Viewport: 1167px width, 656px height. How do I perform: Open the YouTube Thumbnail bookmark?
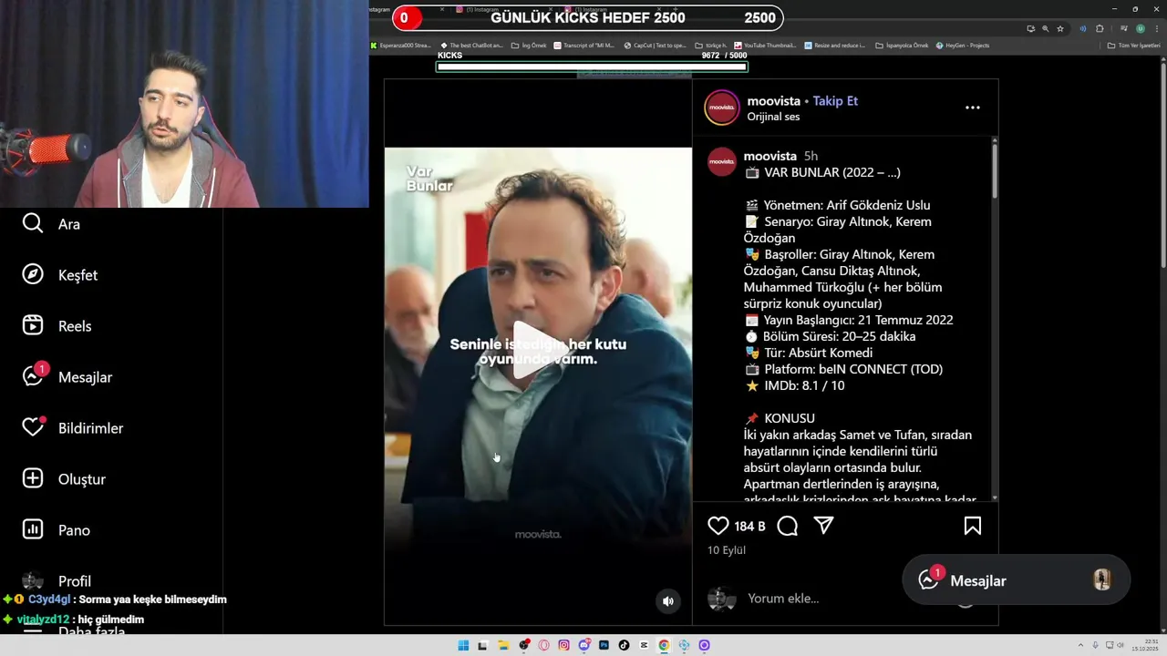click(x=765, y=45)
